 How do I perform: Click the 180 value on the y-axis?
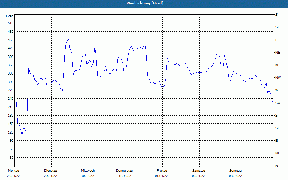[x=10, y=115]
